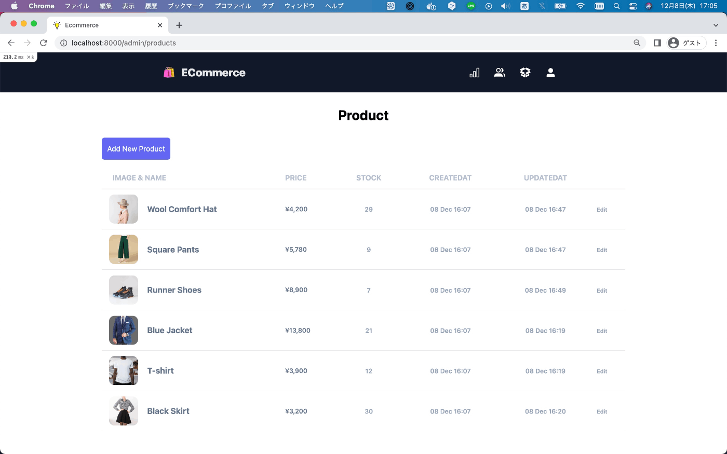Click the ECommerce shopping bag logo

click(168, 72)
